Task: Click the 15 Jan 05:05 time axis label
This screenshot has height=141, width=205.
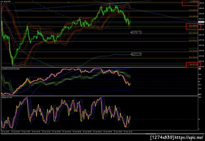Action: [77, 132]
